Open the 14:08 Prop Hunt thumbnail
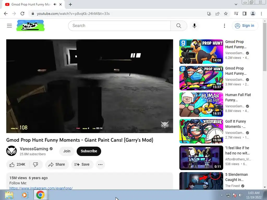The height and width of the screenshot is (200, 267). point(201,52)
